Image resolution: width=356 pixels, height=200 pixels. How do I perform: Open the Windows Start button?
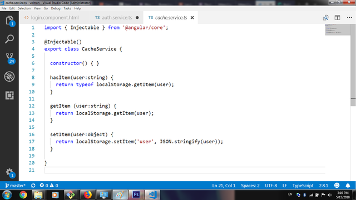(x=7, y=195)
